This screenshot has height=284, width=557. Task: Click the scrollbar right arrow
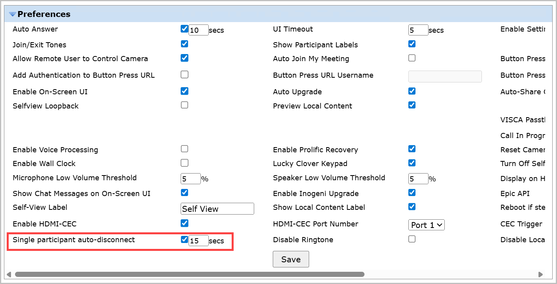540,274
